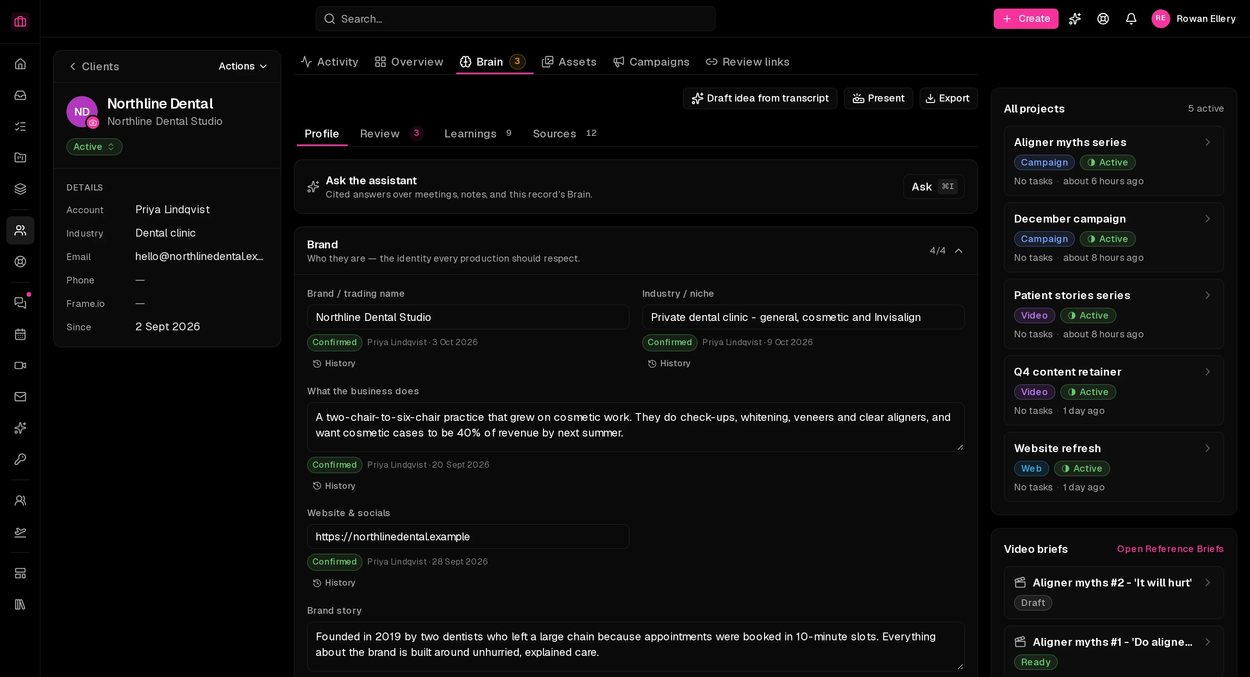Open the Sources sub-tab

click(564, 134)
